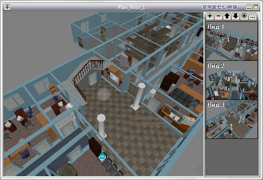Select the white spherical camera near staircase
Screen dimensions: 263x180
69,107
